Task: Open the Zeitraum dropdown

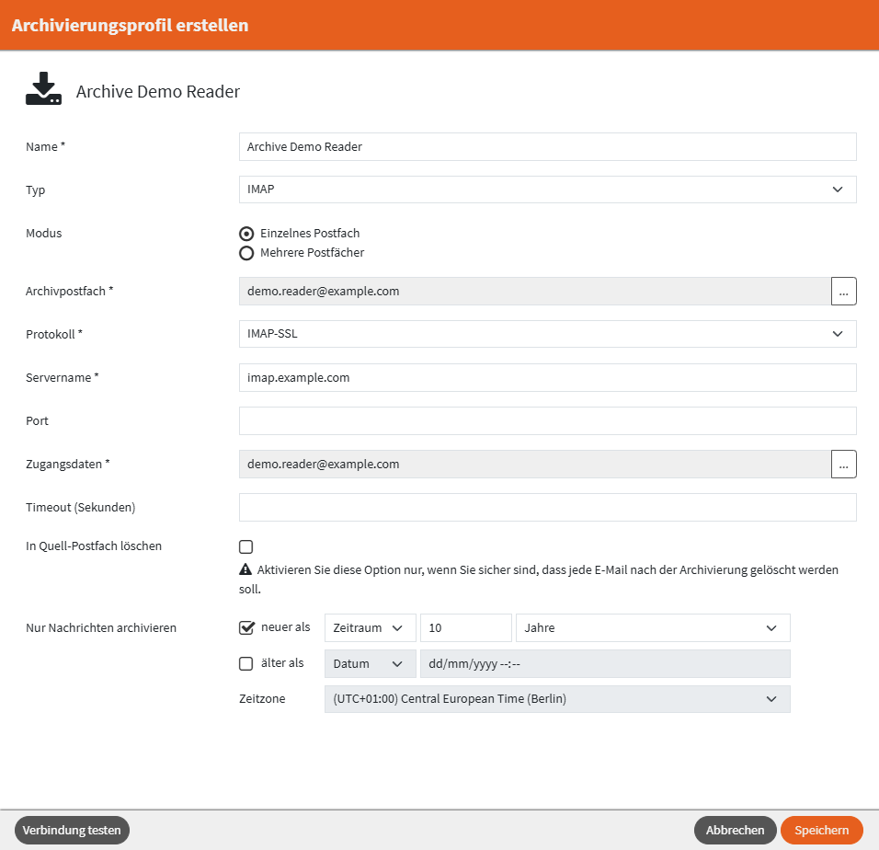Action: pos(370,628)
